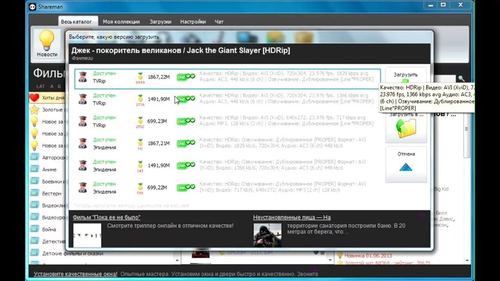Screen dimensions: 500x281
Task: Click the medal icon rated 711
Action: [140, 142]
